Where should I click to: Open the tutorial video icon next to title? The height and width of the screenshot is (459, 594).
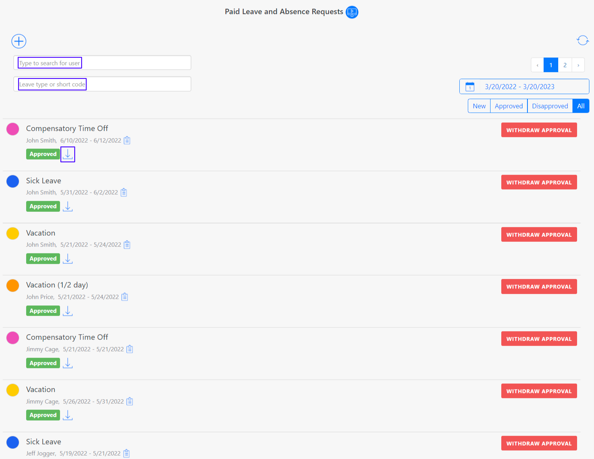pyautogui.click(x=351, y=12)
